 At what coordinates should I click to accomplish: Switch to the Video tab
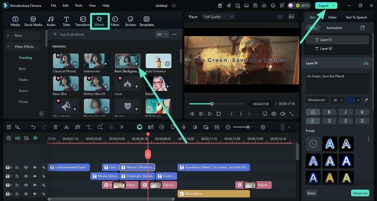332,17
